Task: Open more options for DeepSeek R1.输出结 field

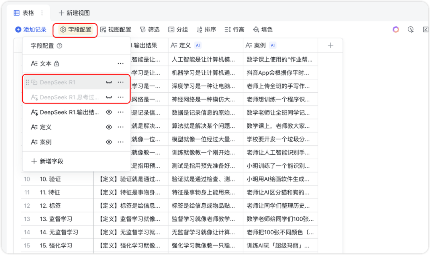Action: (x=120, y=112)
